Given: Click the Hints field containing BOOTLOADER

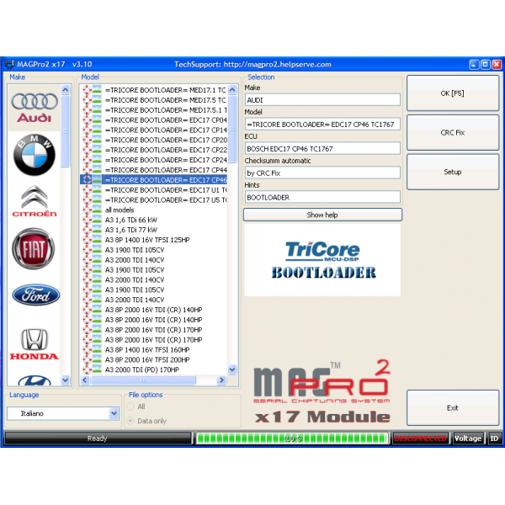Looking at the screenshot, I should click(322, 197).
